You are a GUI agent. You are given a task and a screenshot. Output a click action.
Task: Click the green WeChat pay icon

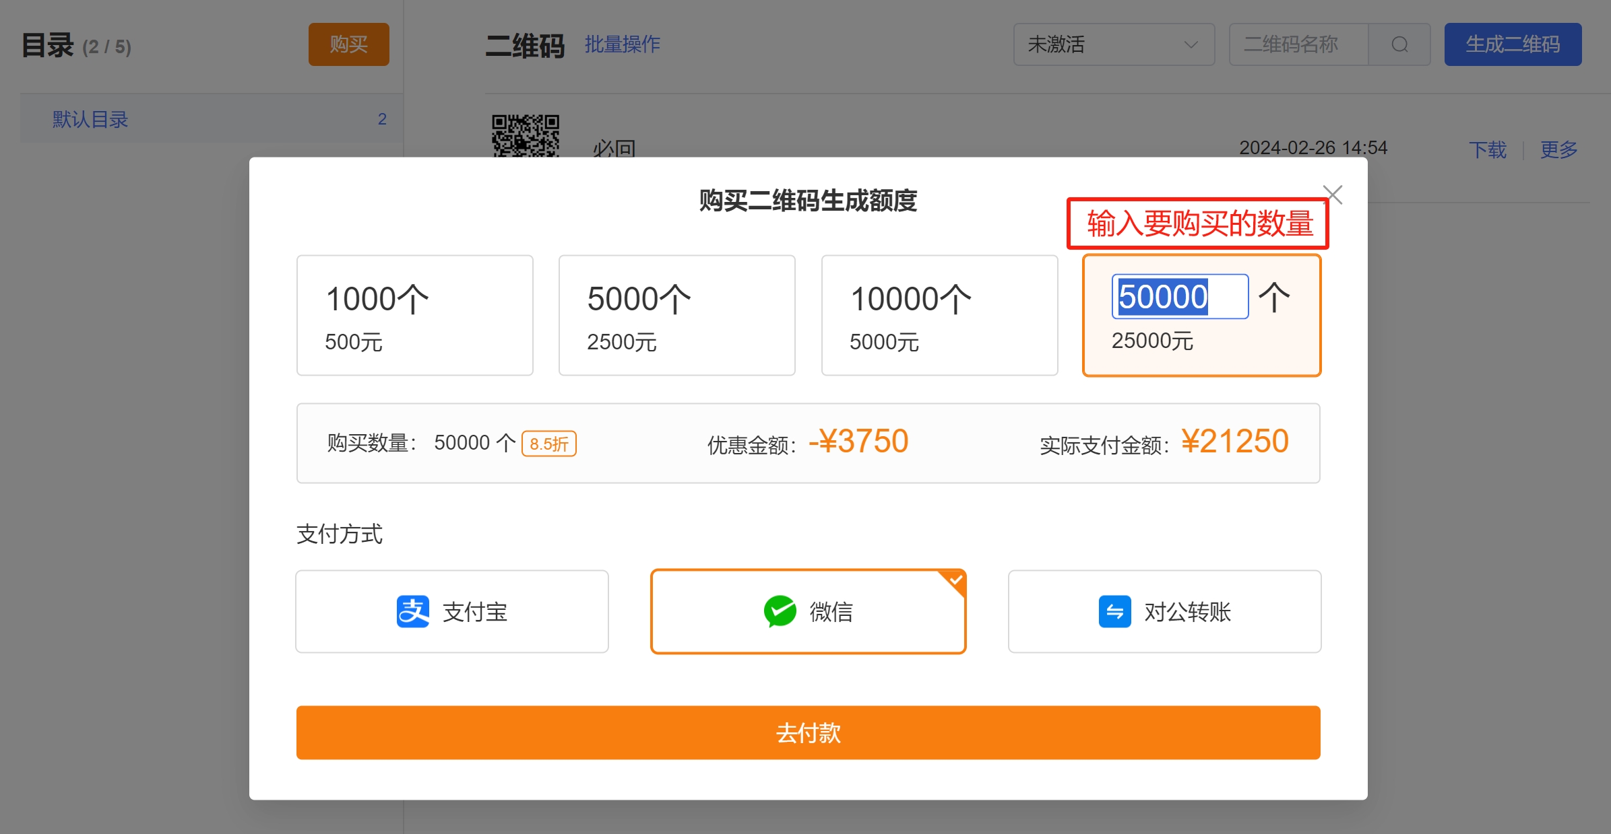tap(780, 611)
